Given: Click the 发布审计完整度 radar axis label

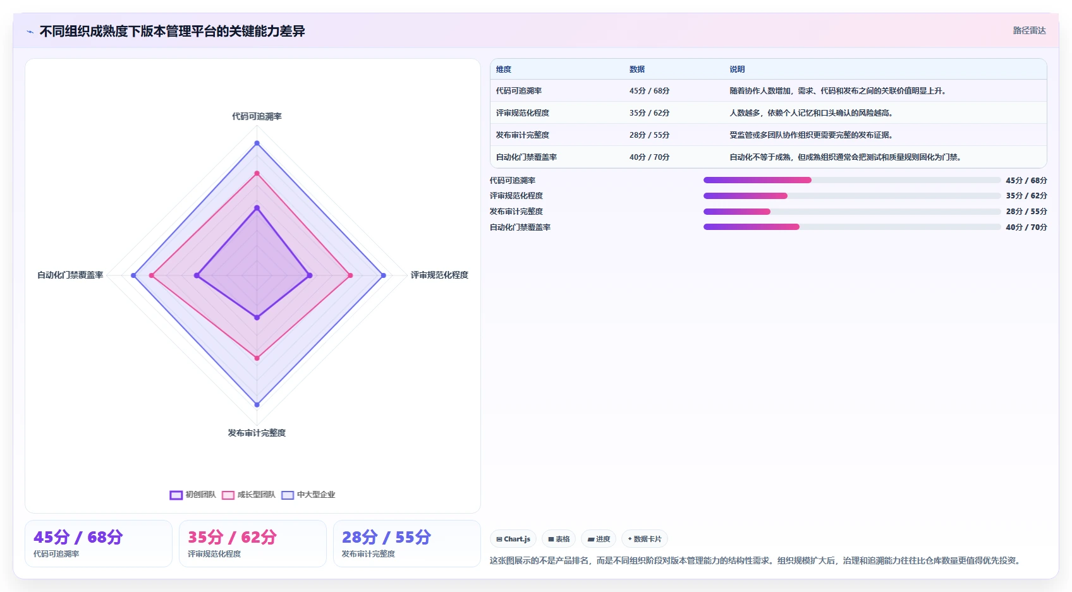Looking at the screenshot, I should 257,433.
